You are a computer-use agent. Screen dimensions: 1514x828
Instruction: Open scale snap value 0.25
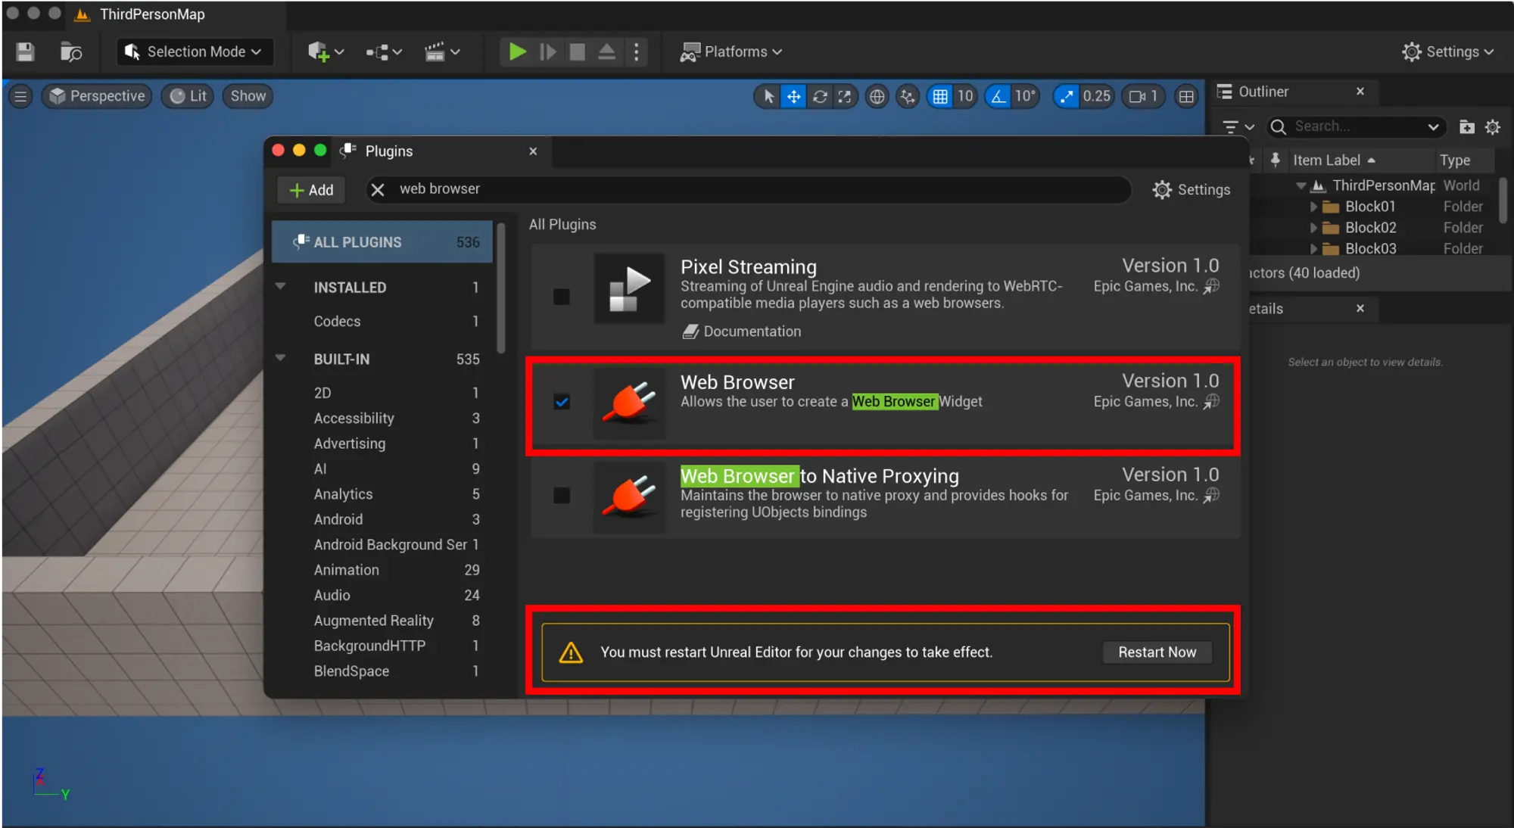click(1096, 96)
